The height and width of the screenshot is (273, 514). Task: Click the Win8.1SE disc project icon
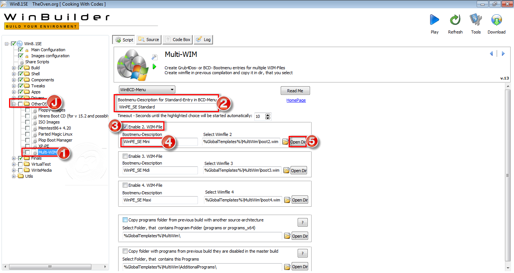20,44
